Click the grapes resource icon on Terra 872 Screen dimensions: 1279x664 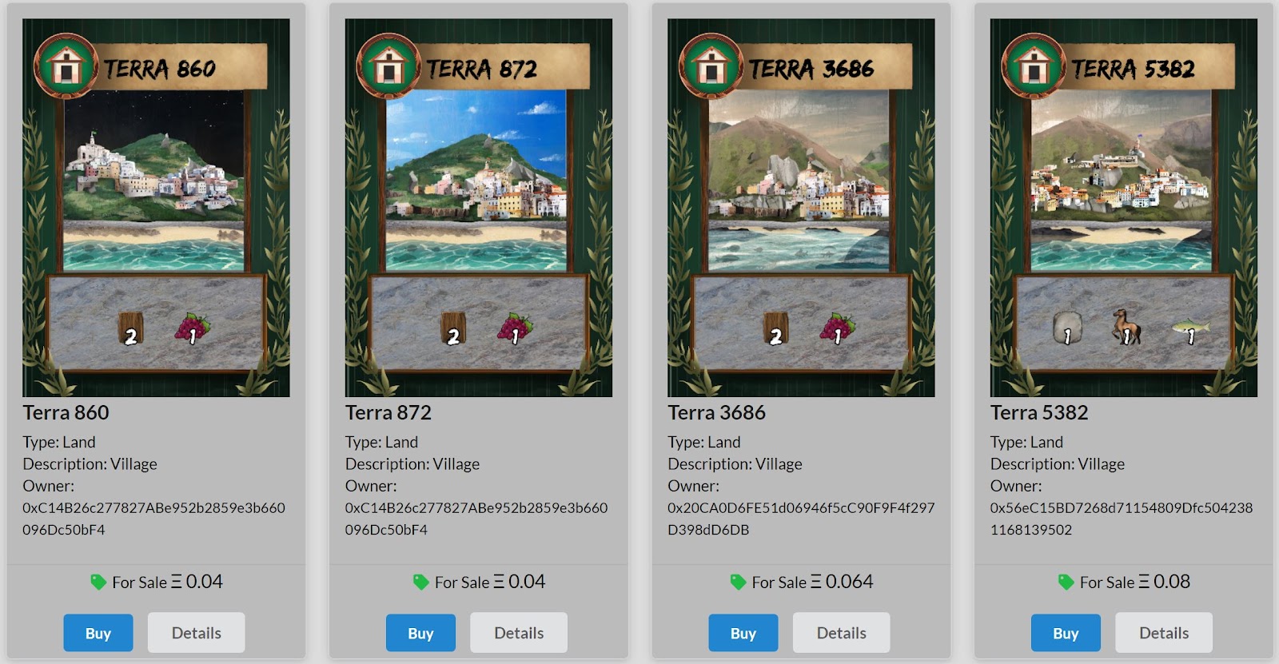point(514,328)
